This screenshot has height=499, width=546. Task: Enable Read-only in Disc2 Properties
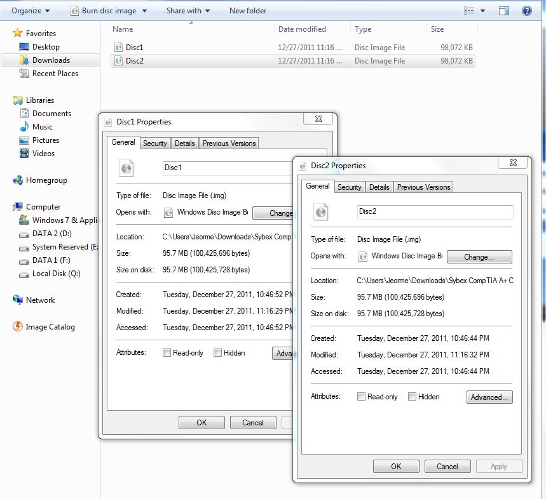pos(362,397)
